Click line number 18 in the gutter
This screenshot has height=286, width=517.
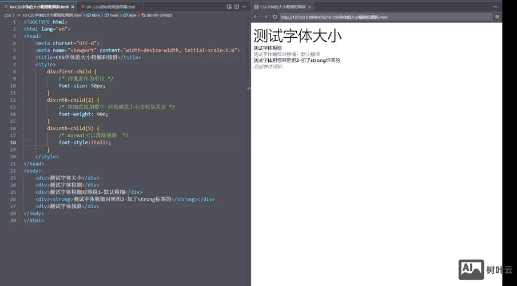[13, 142]
